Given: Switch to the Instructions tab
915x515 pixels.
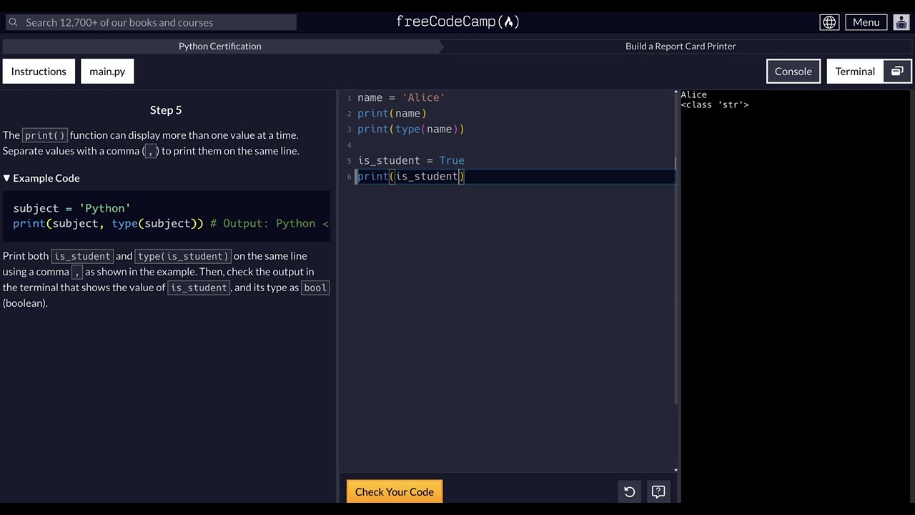Looking at the screenshot, I should 39,72.
